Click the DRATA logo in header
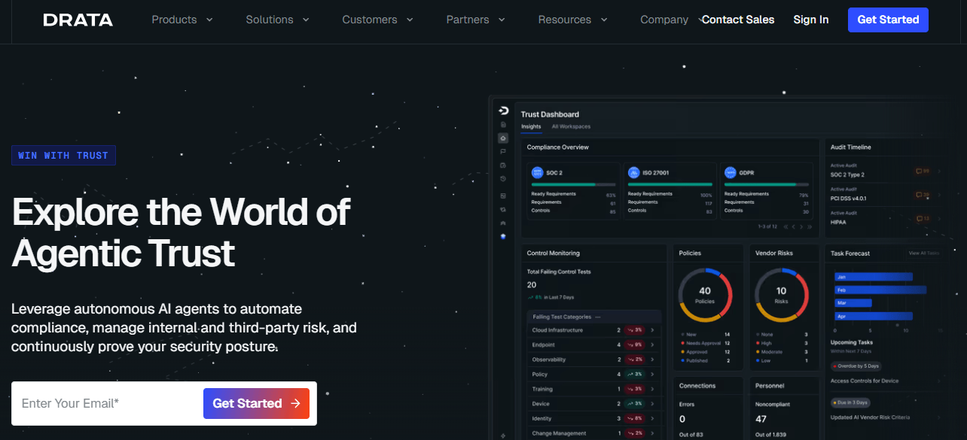The width and height of the screenshot is (967, 440). [x=78, y=20]
